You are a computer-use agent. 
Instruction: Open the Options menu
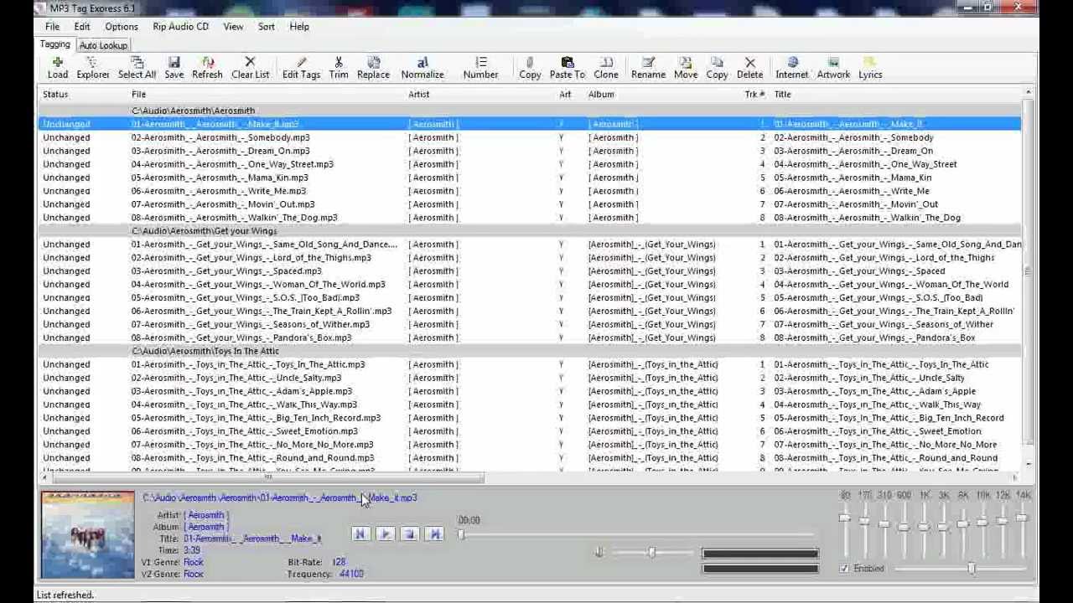click(122, 27)
